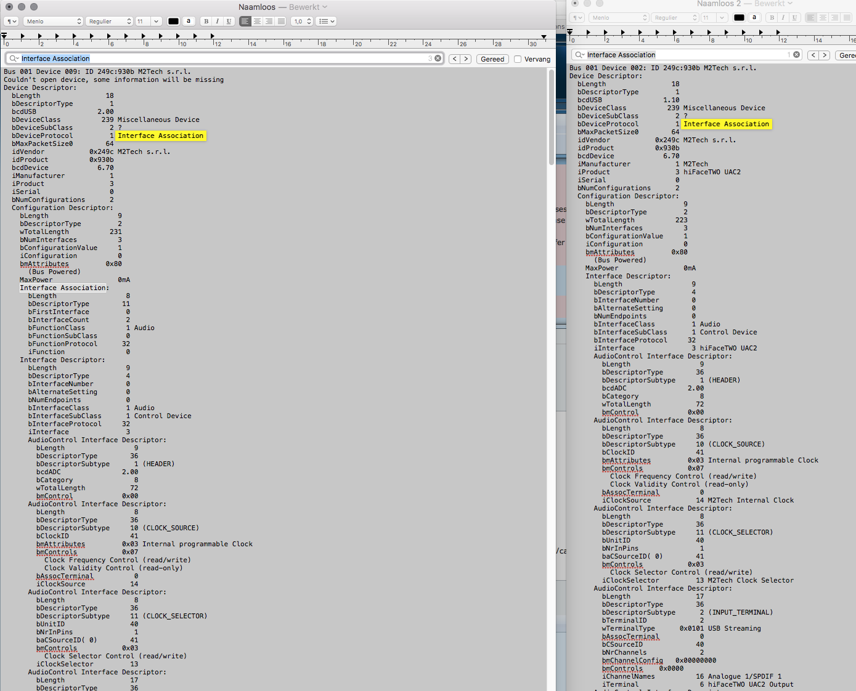The width and height of the screenshot is (856, 691).
Task: Toggle italic formatting in Naamloos window
Action: (218, 21)
